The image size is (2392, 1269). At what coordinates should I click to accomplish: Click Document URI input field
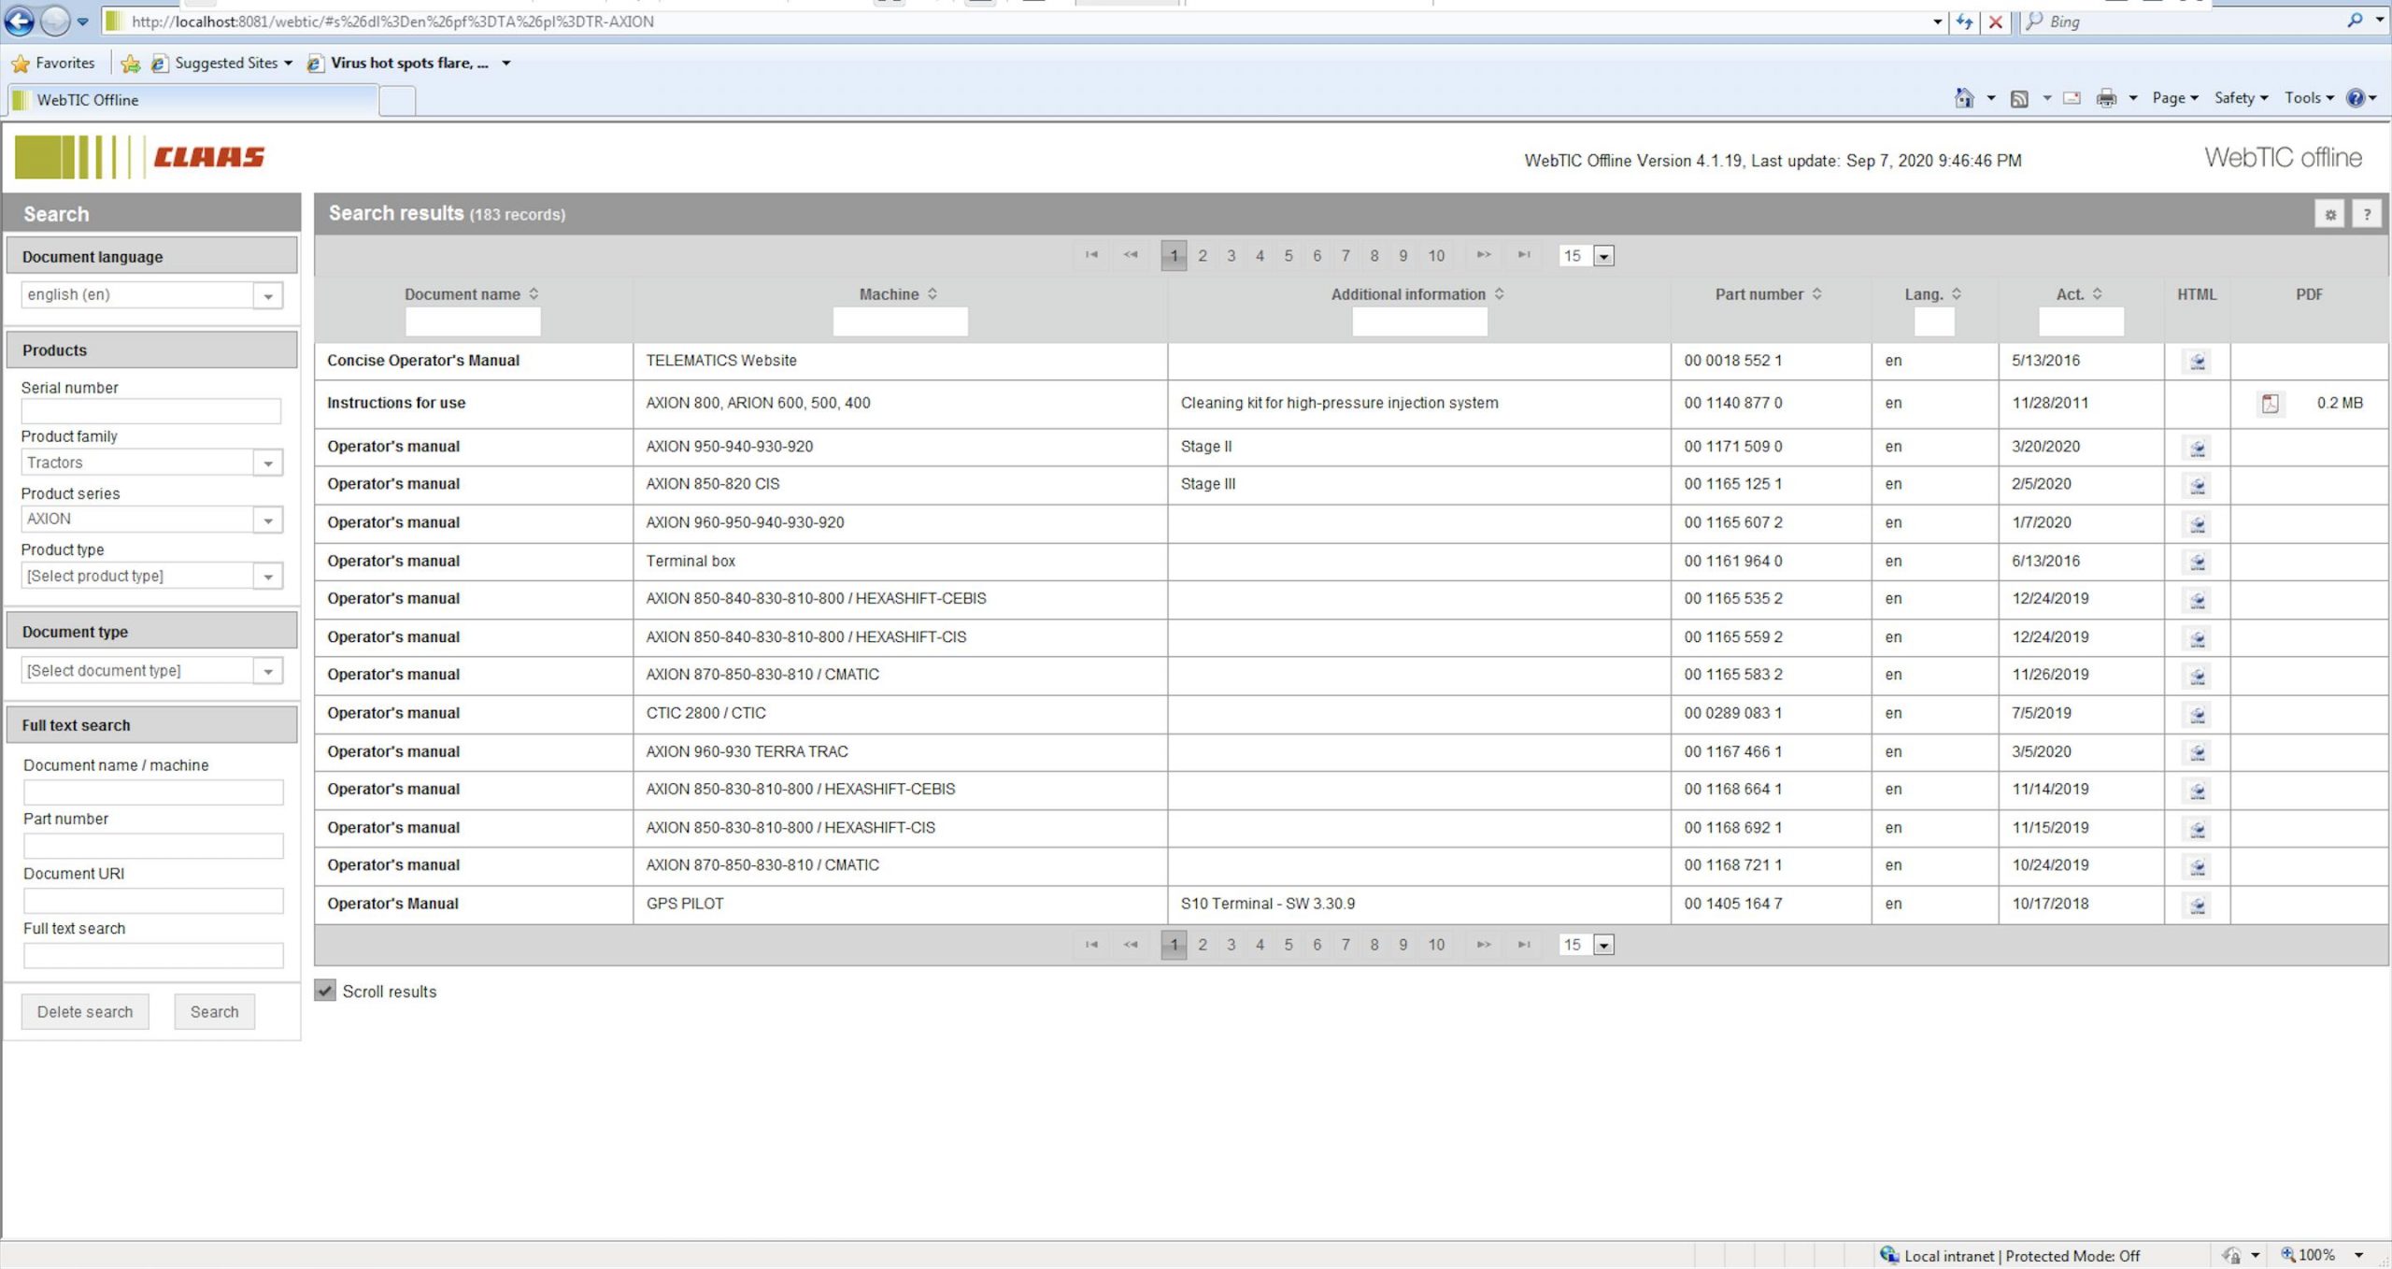tap(153, 901)
